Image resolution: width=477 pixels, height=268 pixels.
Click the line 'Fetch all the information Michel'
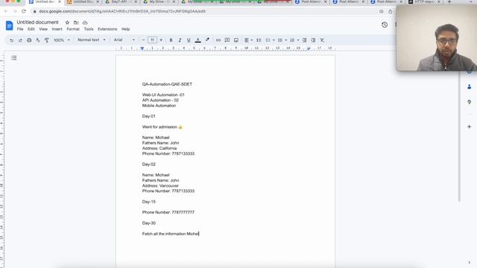pos(171,234)
